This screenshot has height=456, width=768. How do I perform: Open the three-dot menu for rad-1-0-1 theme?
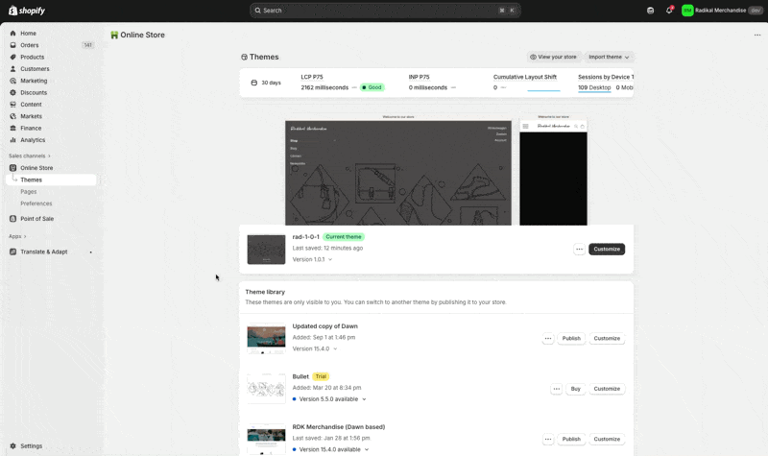579,250
